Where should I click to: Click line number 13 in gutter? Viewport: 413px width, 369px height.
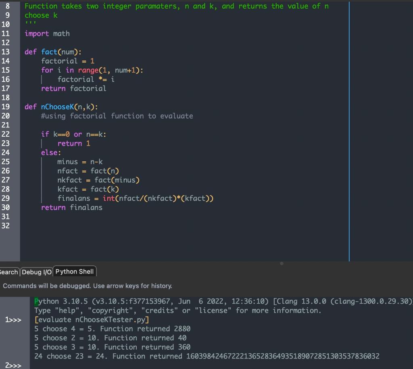(6, 52)
